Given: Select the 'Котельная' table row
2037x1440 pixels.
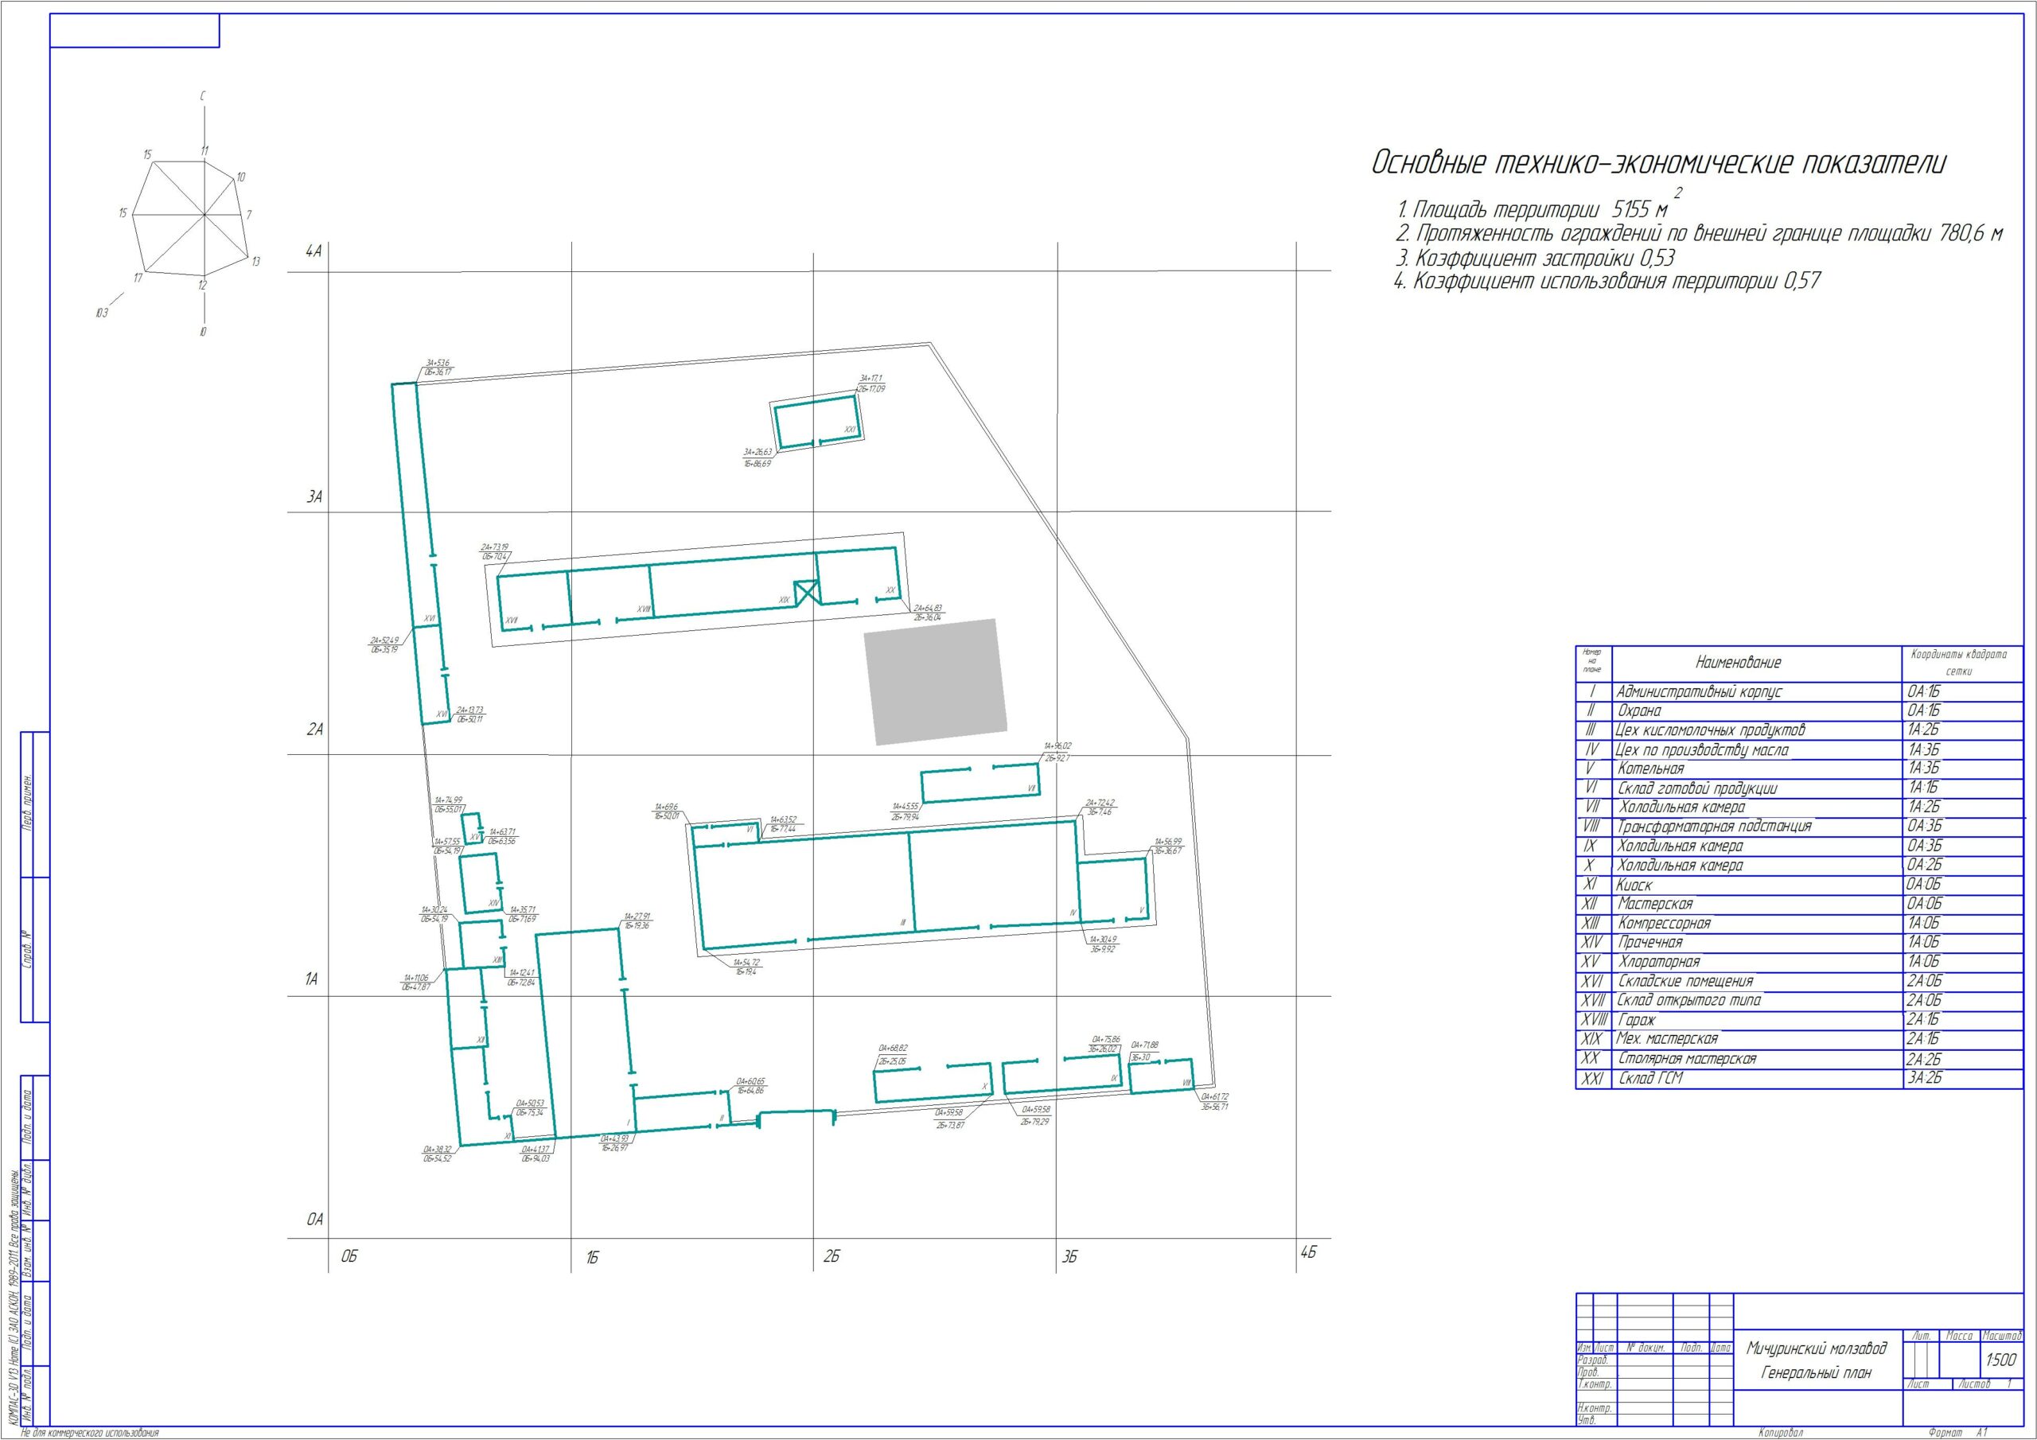Looking at the screenshot, I should coord(1799,769).
